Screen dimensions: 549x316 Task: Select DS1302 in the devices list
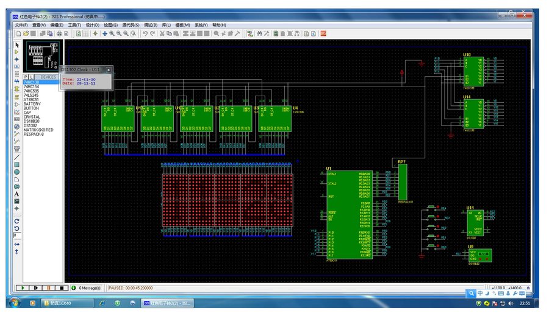30,125
